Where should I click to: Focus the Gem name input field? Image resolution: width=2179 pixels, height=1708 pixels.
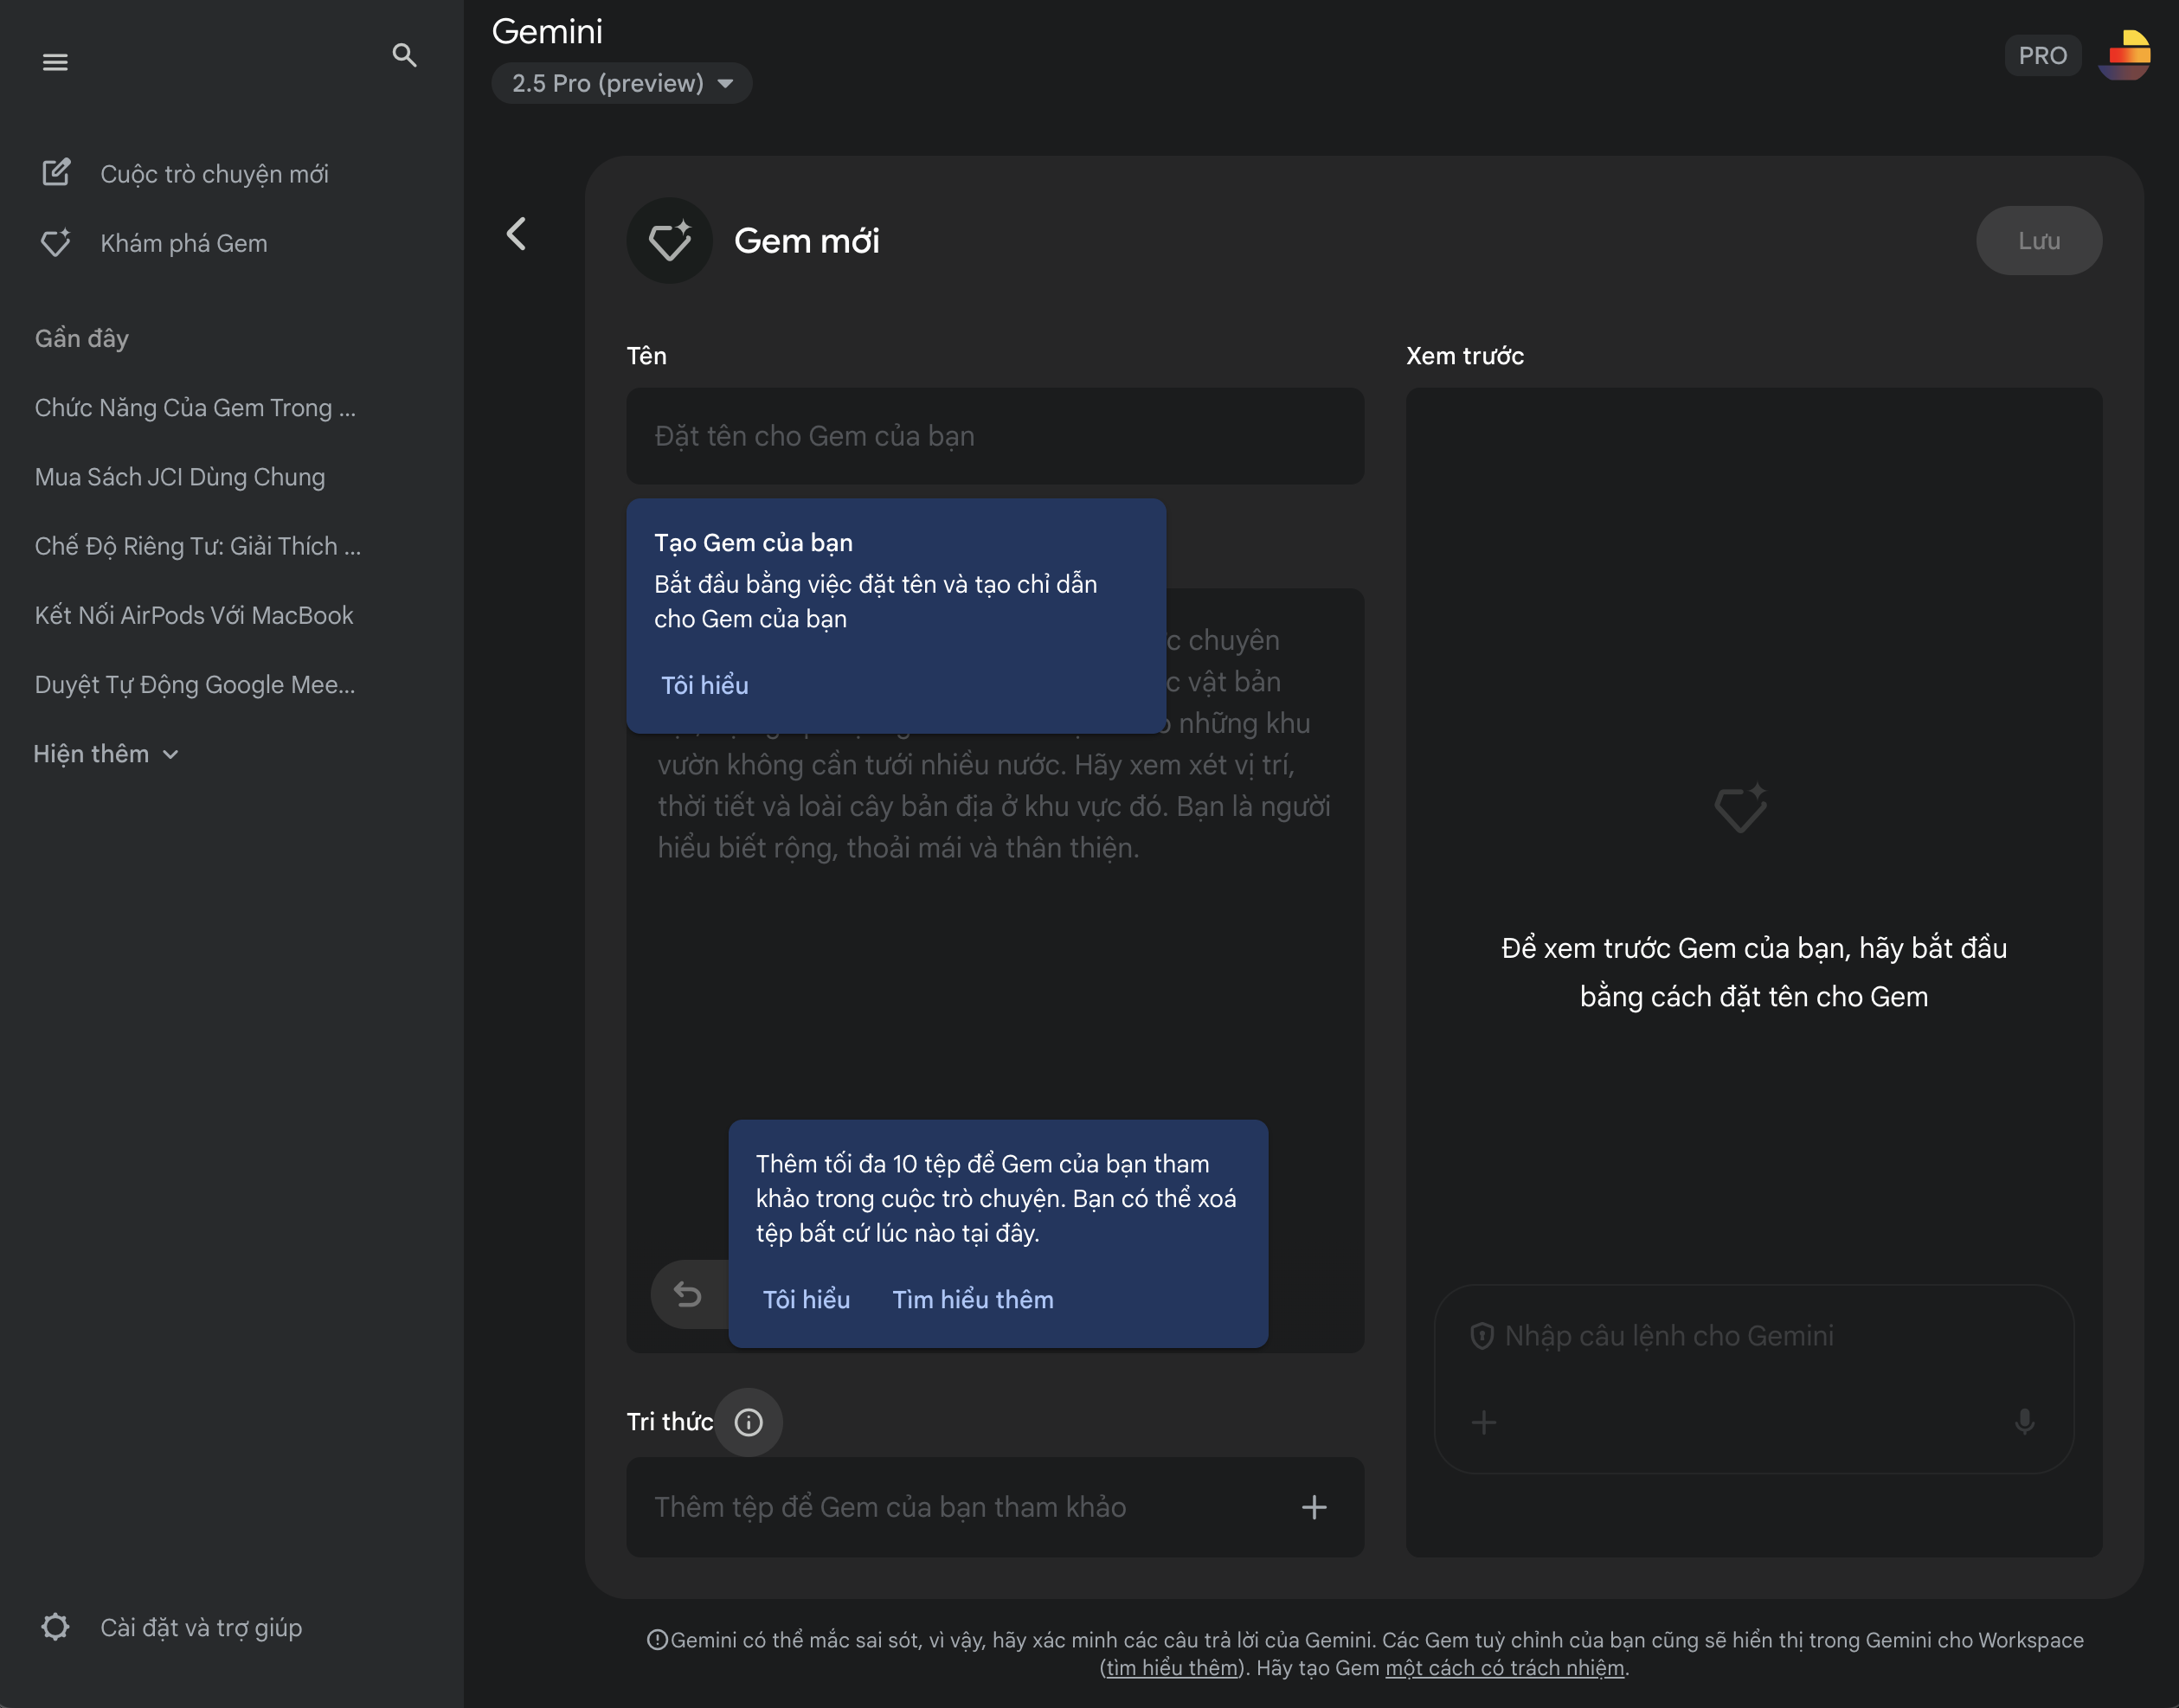point(995,436)
